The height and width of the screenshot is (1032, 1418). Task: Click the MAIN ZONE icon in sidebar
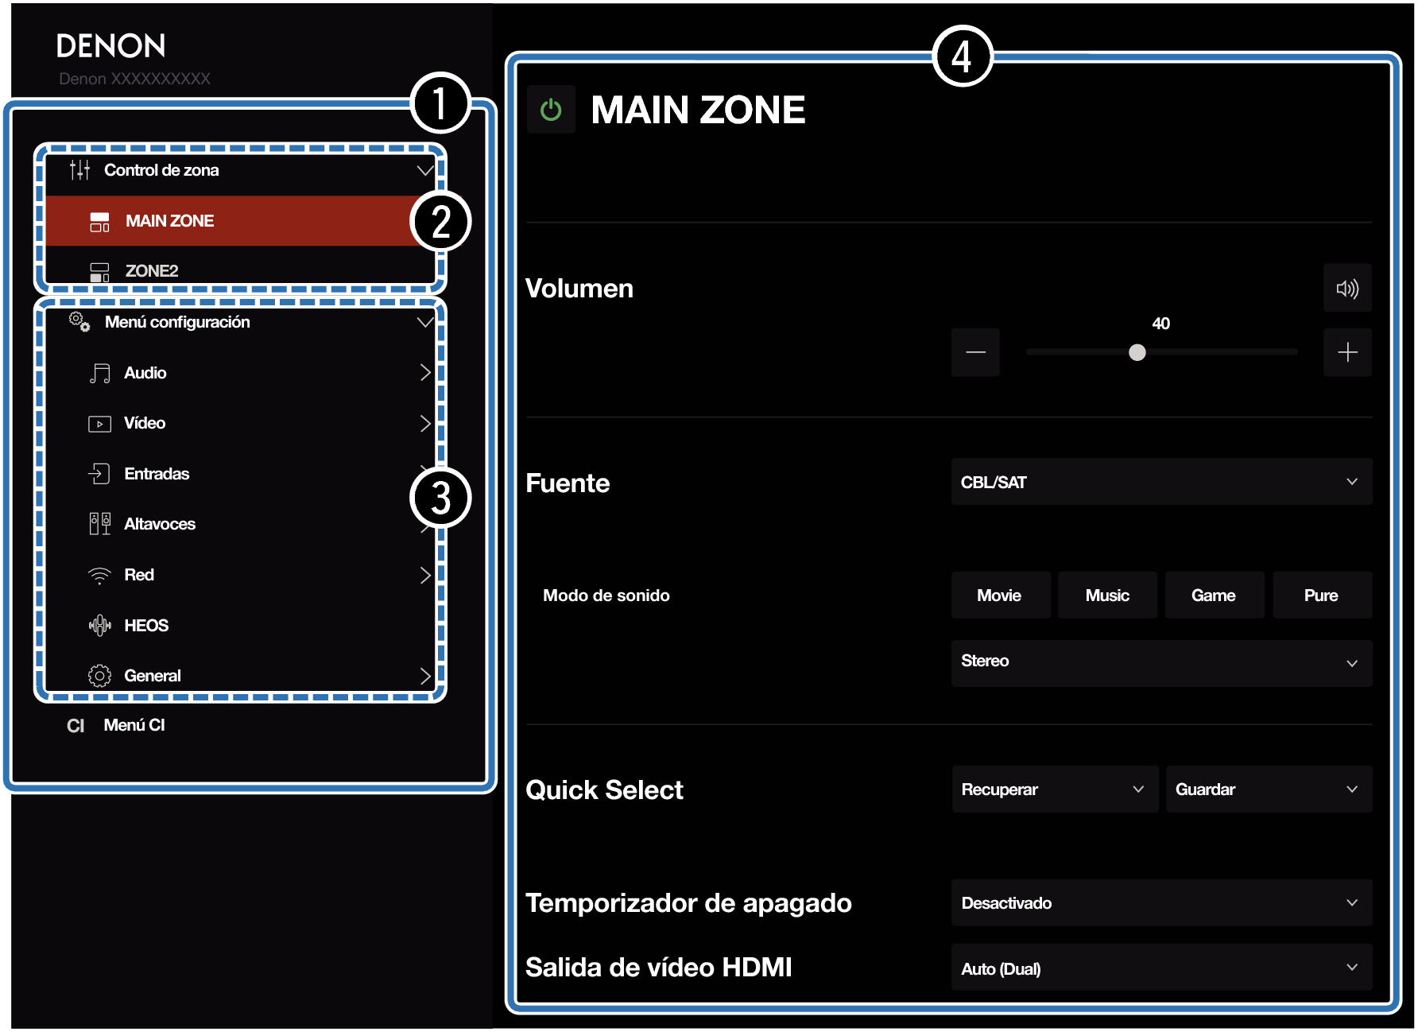click(99, 222)
